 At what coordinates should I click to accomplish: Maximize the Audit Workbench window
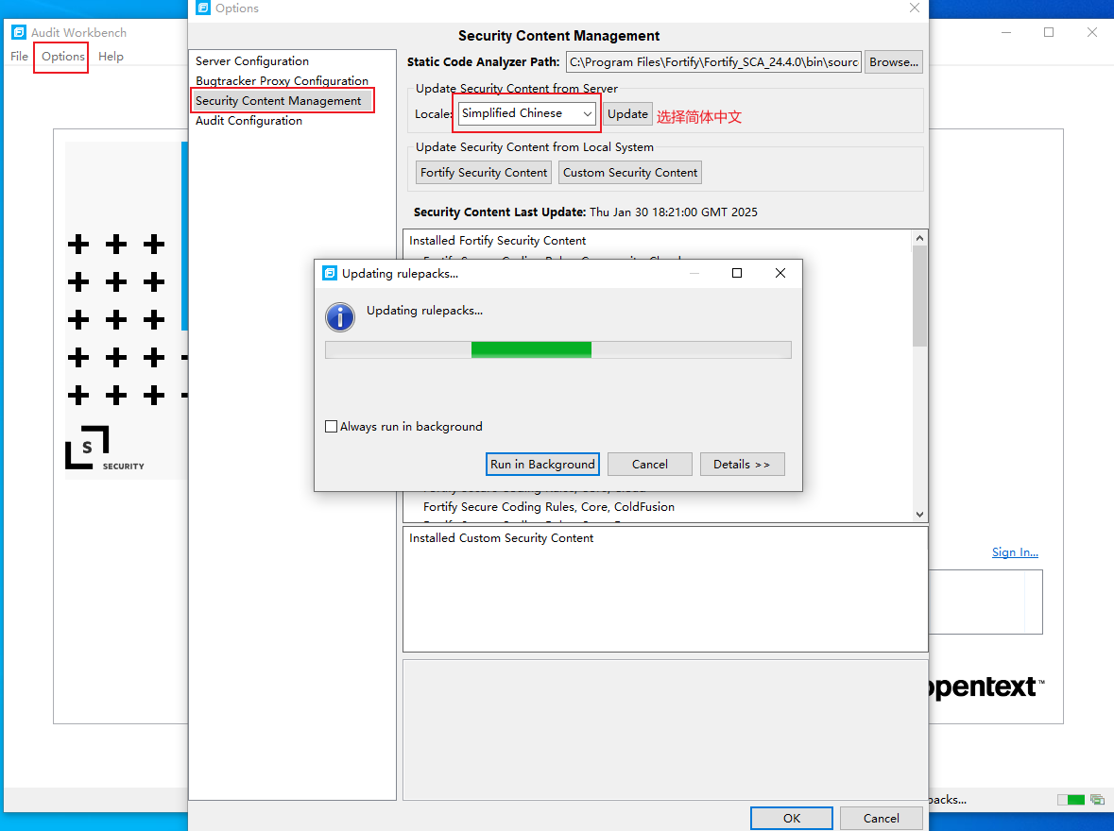[x=1049, y=33]
